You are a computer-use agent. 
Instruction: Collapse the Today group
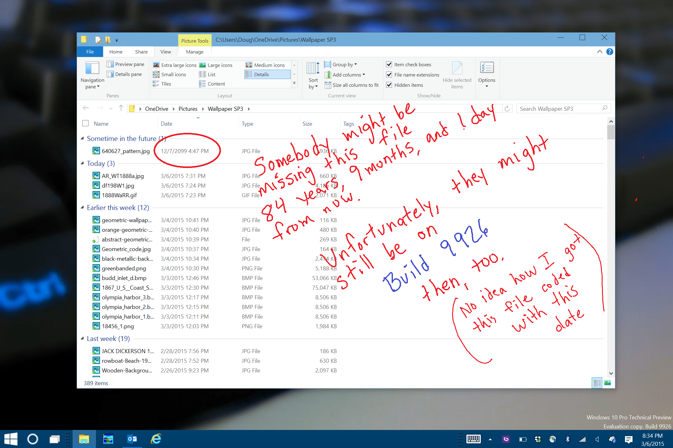click(x=82, y=163)
